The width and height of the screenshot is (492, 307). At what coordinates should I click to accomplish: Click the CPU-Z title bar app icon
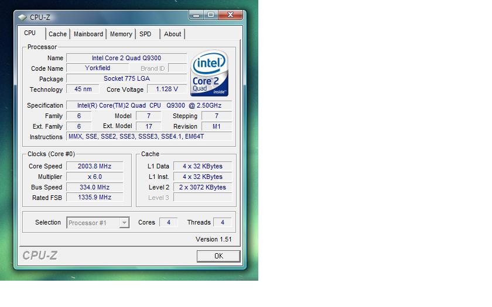(22, 17)
